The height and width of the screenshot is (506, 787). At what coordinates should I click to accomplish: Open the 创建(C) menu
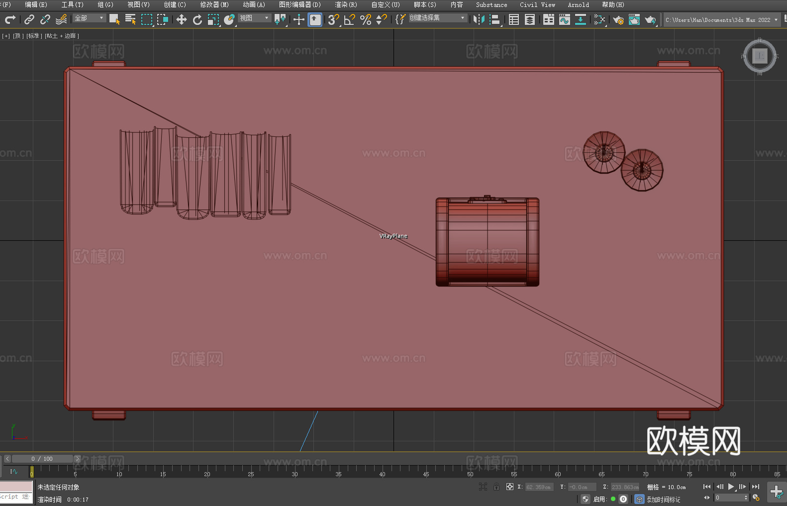pos(175,4)
